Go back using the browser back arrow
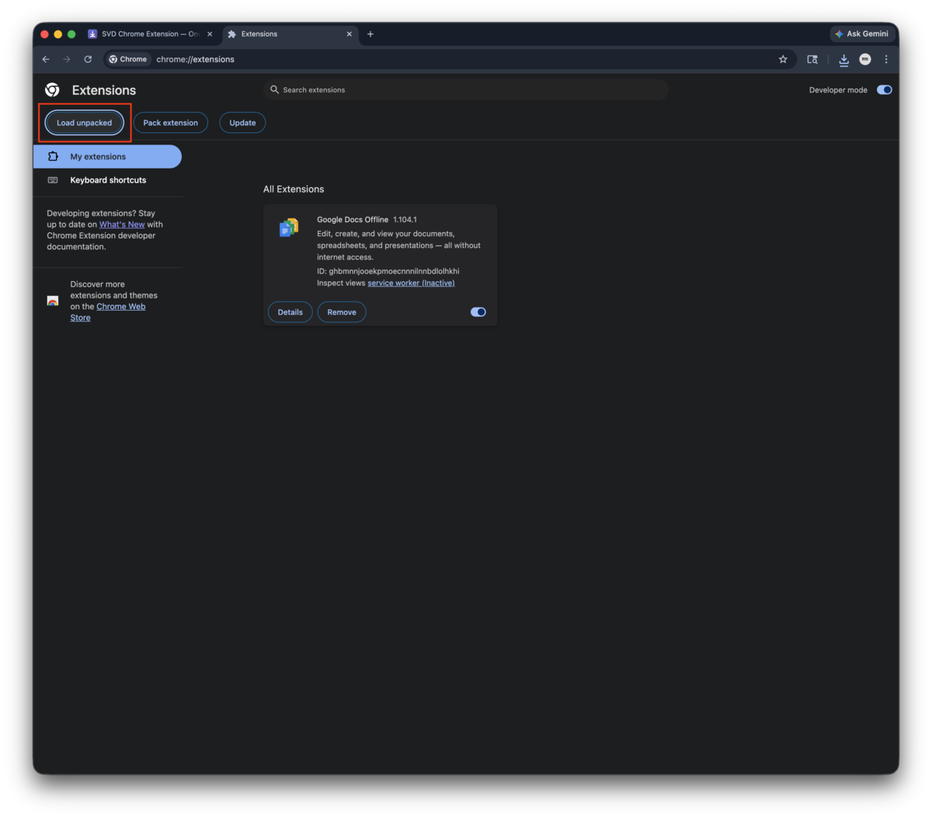This screenshot has height=818, width=932. pos(46,59)
